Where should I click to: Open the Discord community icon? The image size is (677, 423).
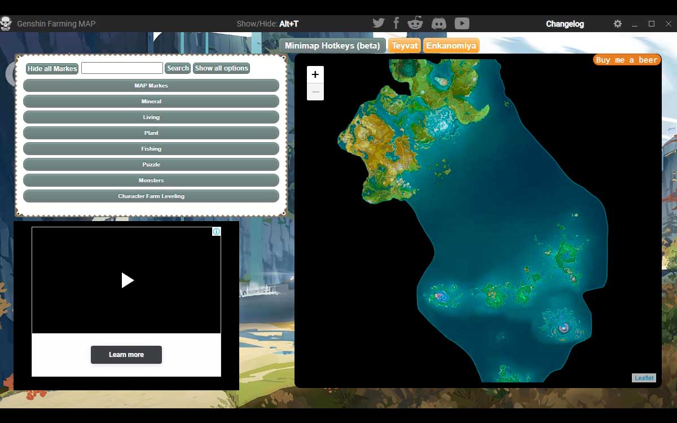[x=439, y=23]
